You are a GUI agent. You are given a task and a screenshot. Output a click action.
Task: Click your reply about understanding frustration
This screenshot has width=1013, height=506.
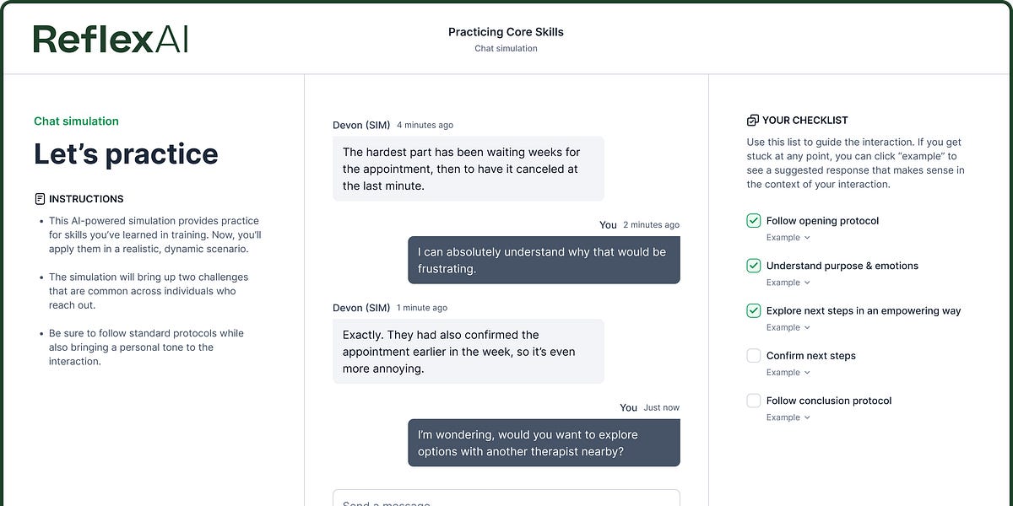(x=544, y=260)
